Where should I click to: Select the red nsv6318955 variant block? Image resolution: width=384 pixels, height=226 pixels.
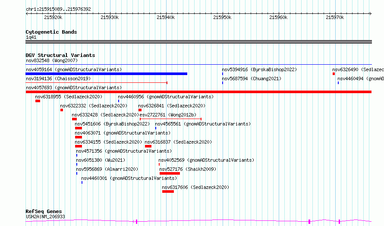(x=38, y=101)
